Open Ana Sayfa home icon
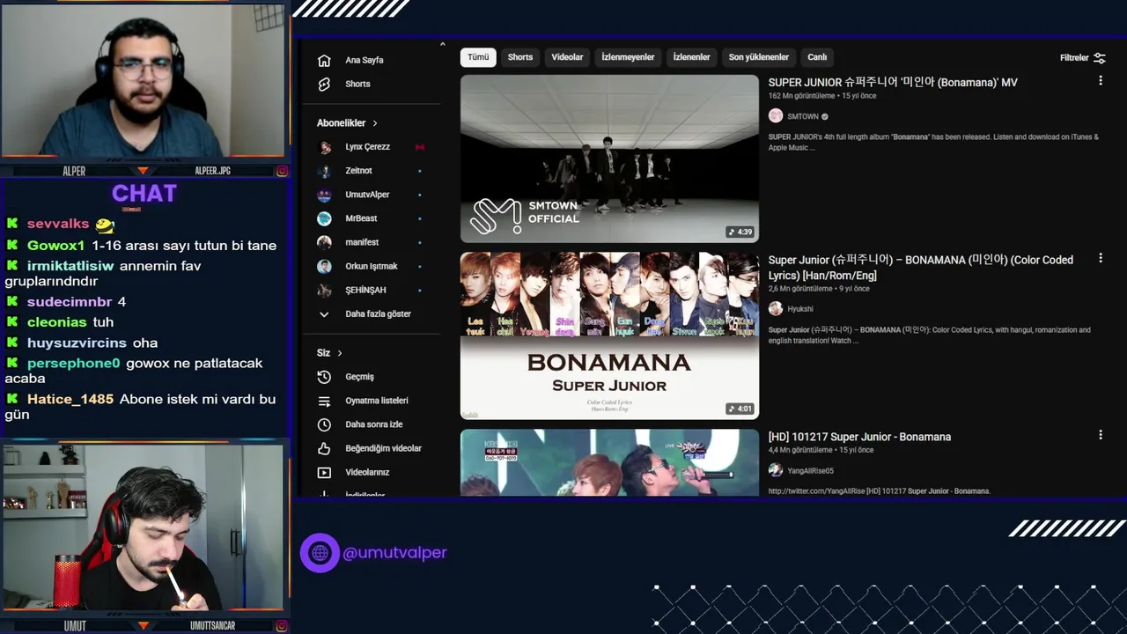The image size is (1127, 634). (324, 60)
